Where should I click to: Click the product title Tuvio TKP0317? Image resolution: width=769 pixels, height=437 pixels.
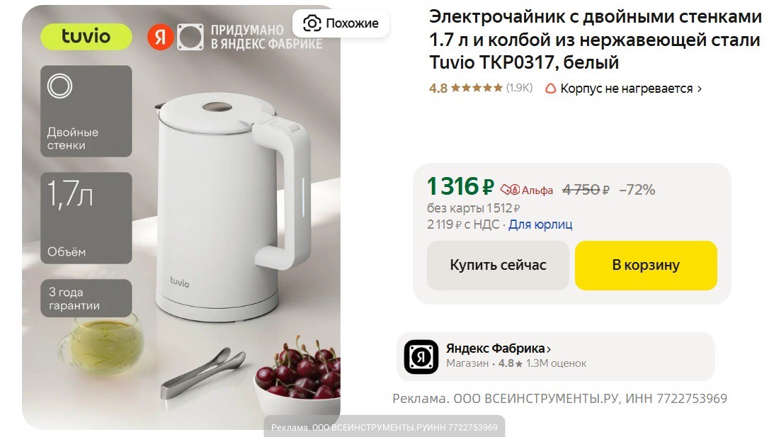(x=595, y=40)
